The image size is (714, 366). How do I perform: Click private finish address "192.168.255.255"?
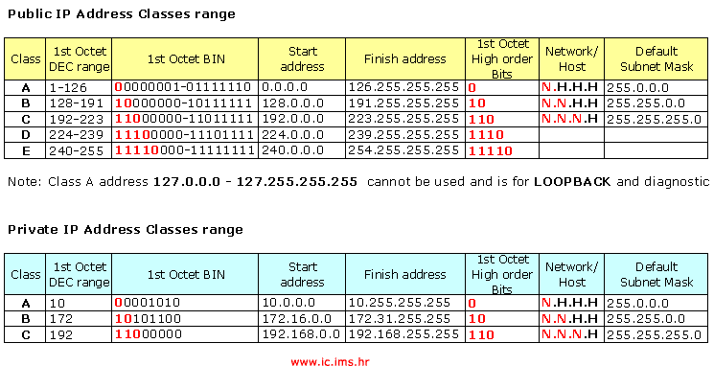tap(403, 334)
